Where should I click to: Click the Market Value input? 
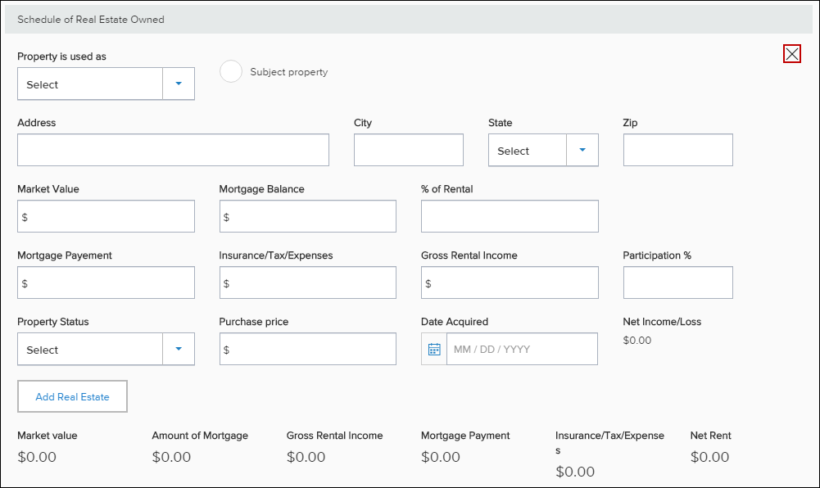(x=106, y=216)
